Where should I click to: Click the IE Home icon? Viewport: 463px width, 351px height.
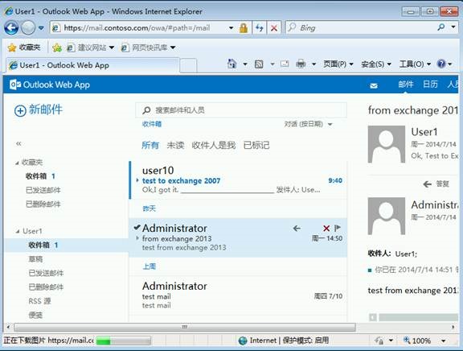pos(232,64)
